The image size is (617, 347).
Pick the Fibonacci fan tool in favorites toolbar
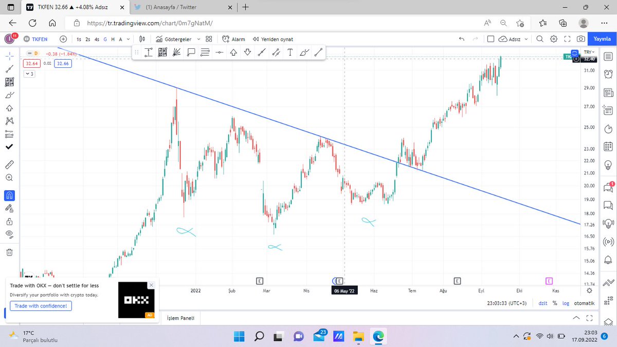tap(177, 52)
